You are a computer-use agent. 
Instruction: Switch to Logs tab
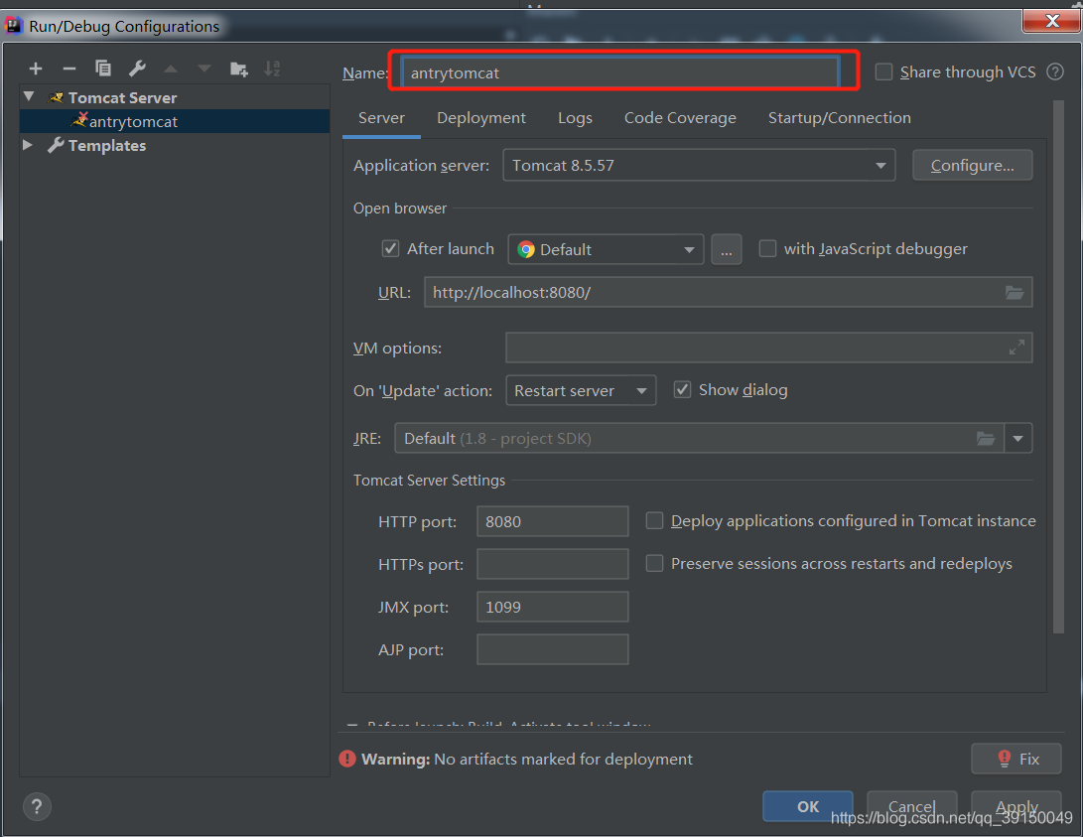coord(575,118)
